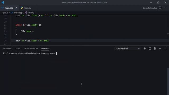Open the OUTPUT panel tab
169x95 pixels.
18,49
